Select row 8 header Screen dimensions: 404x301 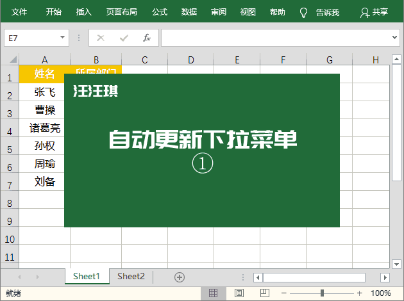coord(10,200)
